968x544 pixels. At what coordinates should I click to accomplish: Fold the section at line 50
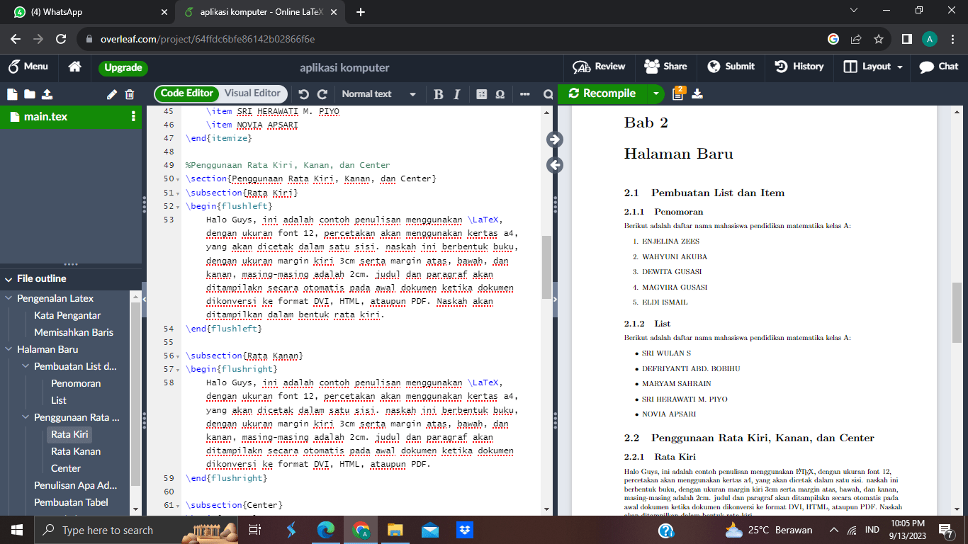(178, 179)
